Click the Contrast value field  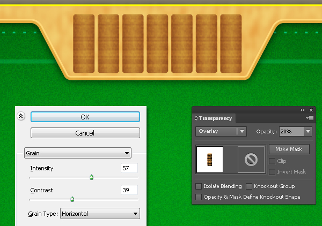pyautogui.click(x=129, y=190)
